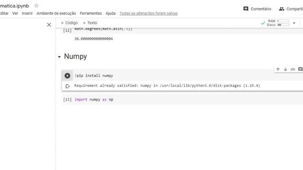Collapse the Numpy section
This screenshot has height=170, width=303.
[59, 57]
